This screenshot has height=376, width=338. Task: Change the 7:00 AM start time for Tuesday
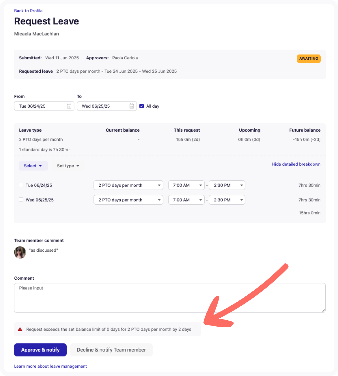click(x=186, y=185)
